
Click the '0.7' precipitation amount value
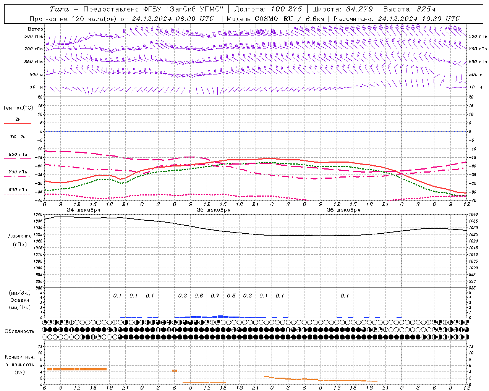[x=215, y=296]
